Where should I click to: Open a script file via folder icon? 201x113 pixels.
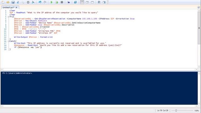(x=8, y=2)
